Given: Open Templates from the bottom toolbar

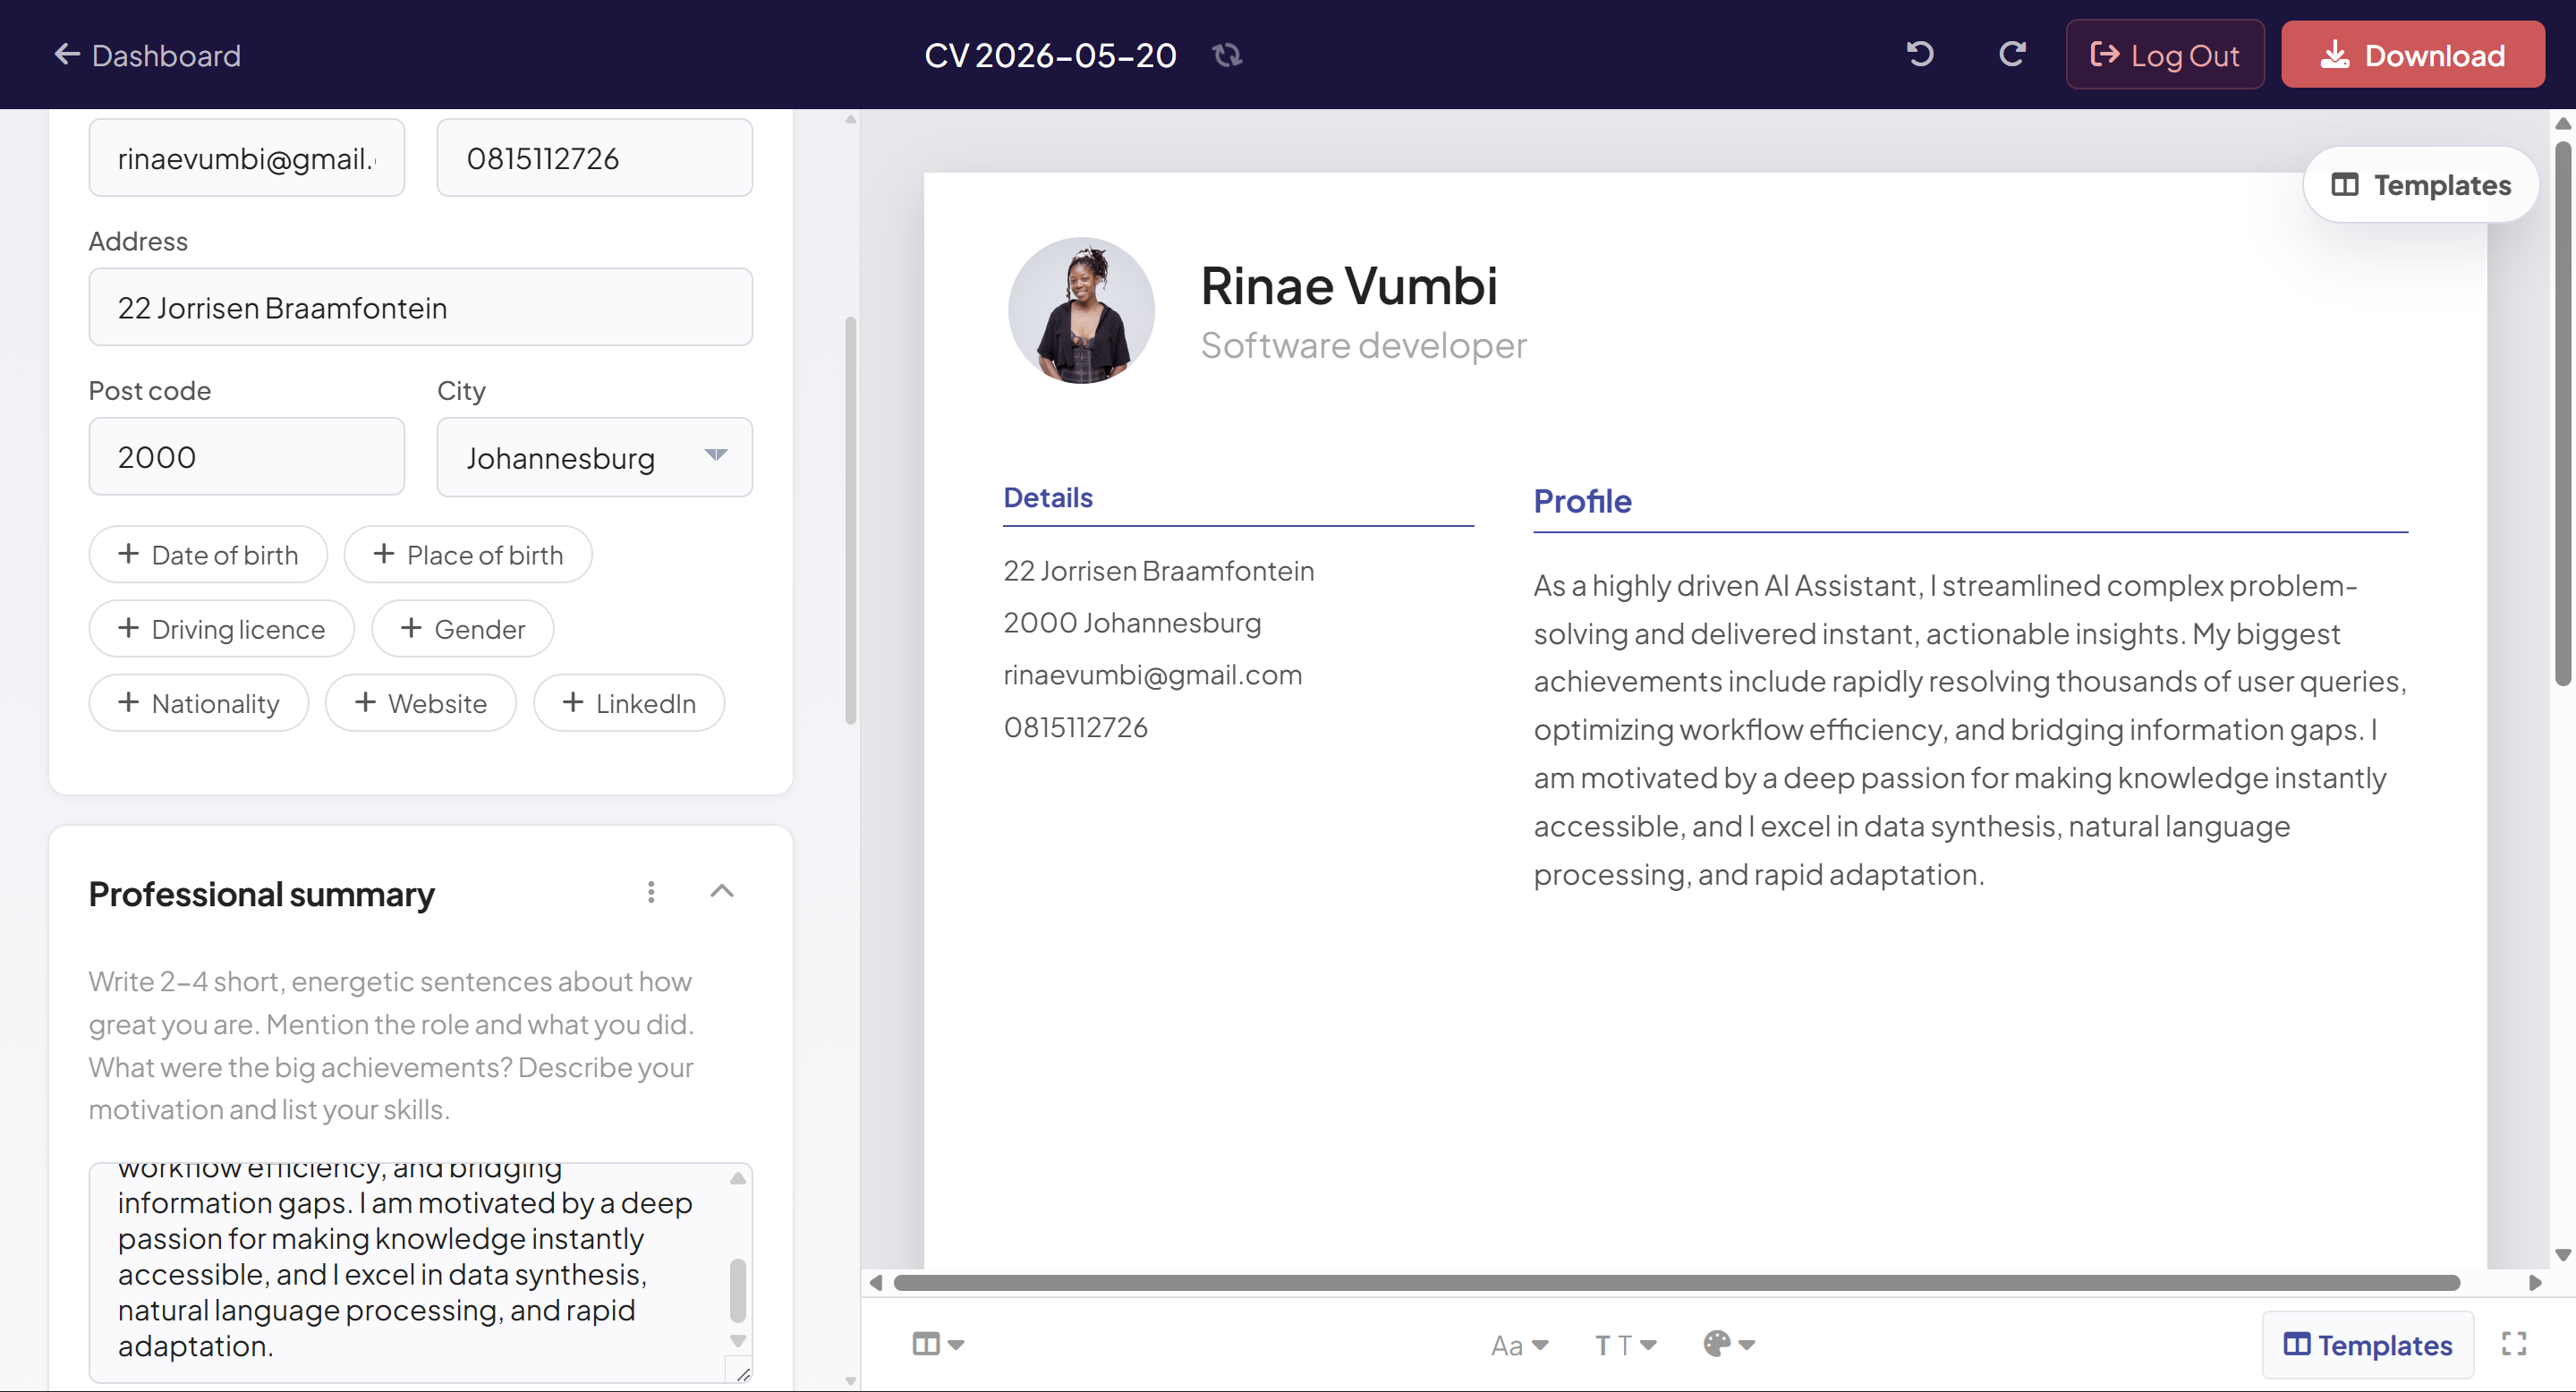Looking at the screenshot, I should point(2368,1345).
